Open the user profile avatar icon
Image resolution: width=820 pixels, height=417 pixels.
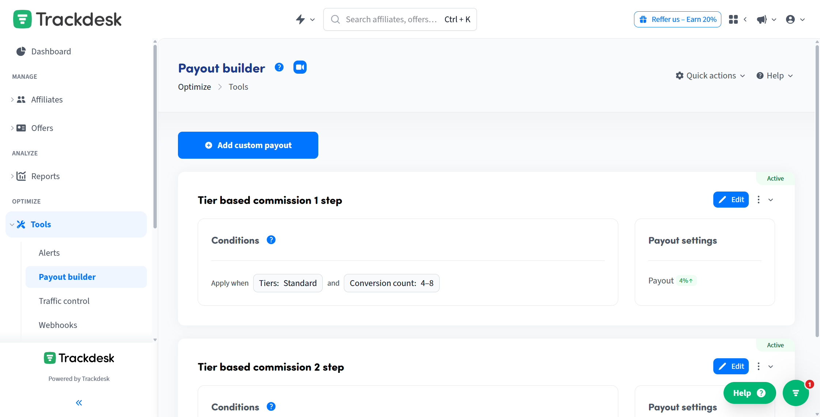790,19
